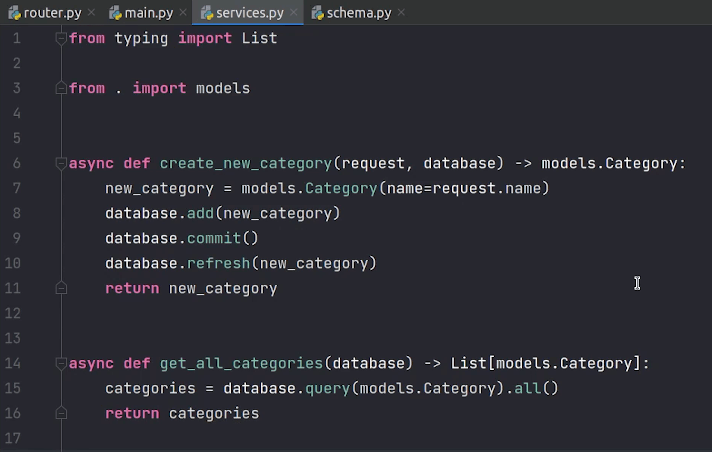Close the services.py tab
This screenshot has width=712, height=452.
[x=294, y=13]
